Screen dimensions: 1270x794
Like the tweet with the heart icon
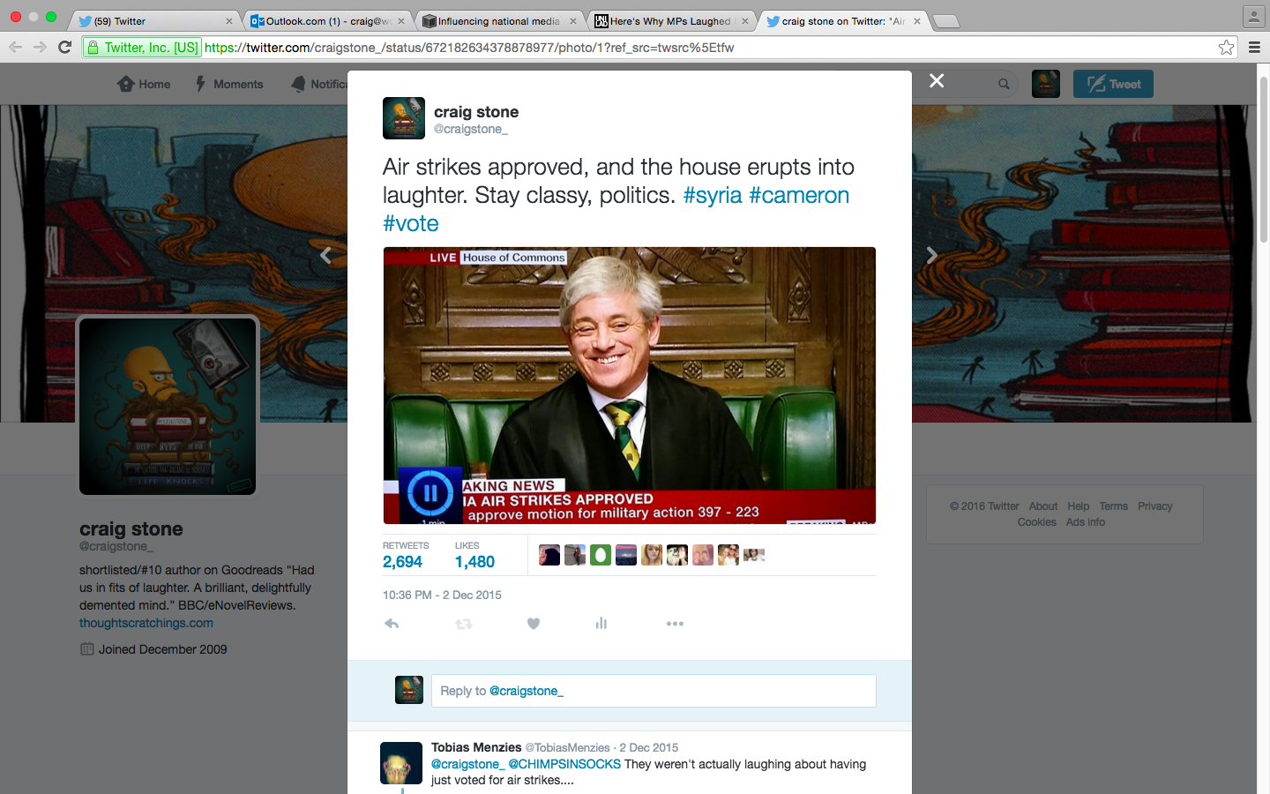534,624
